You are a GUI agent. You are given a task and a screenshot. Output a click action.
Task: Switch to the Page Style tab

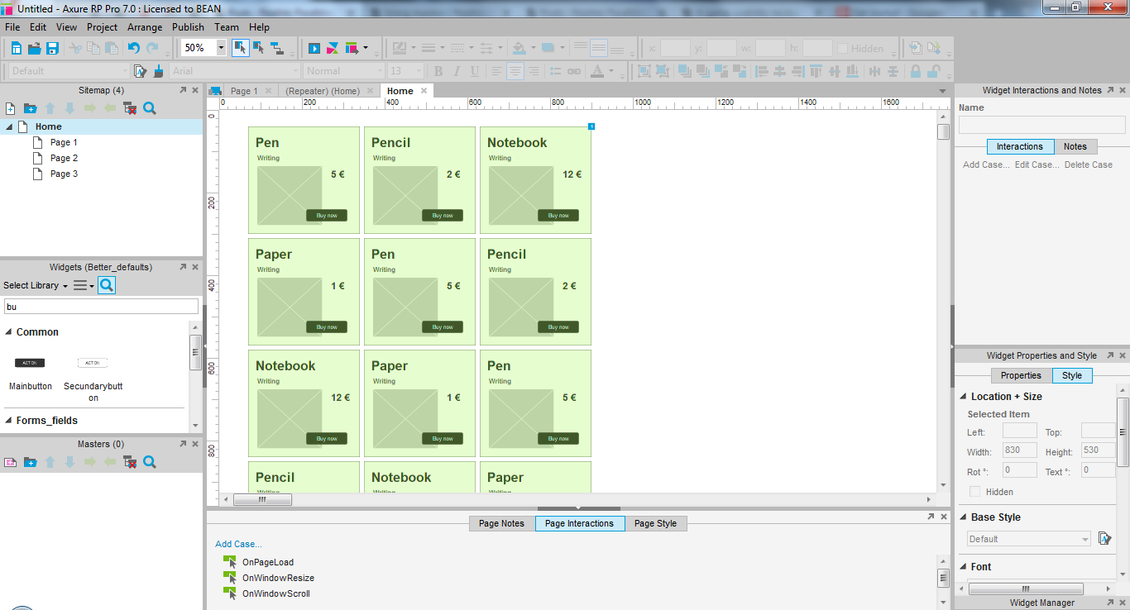[x=655, y=523]
